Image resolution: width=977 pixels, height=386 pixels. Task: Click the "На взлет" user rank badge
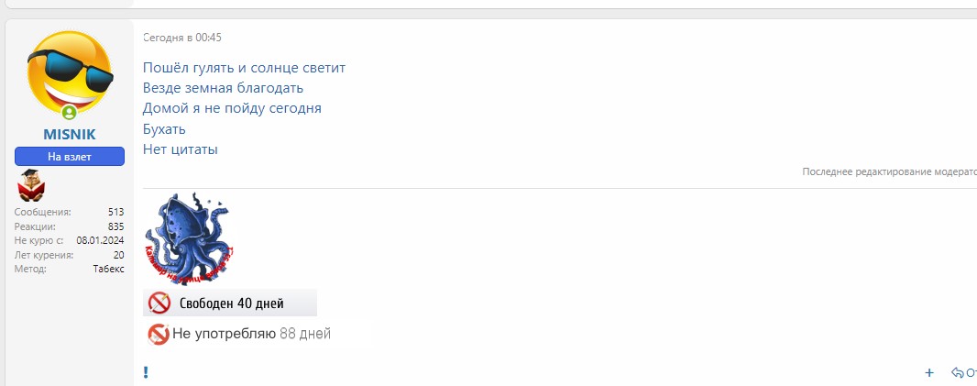click(x=69, y=157)
